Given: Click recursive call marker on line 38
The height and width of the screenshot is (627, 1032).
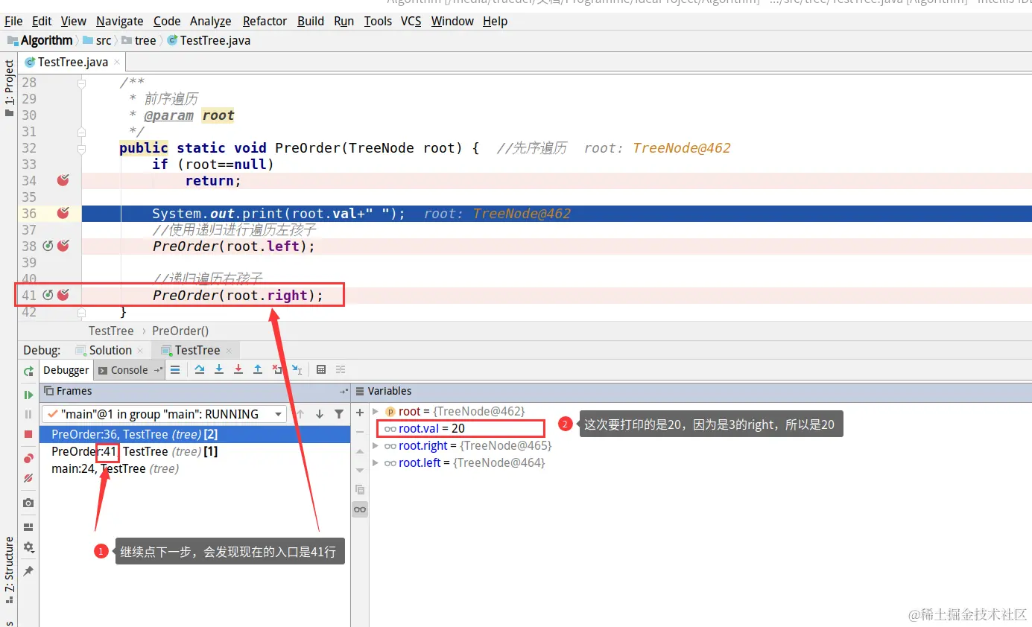Looking at the screenshot, I should [48, 246].
